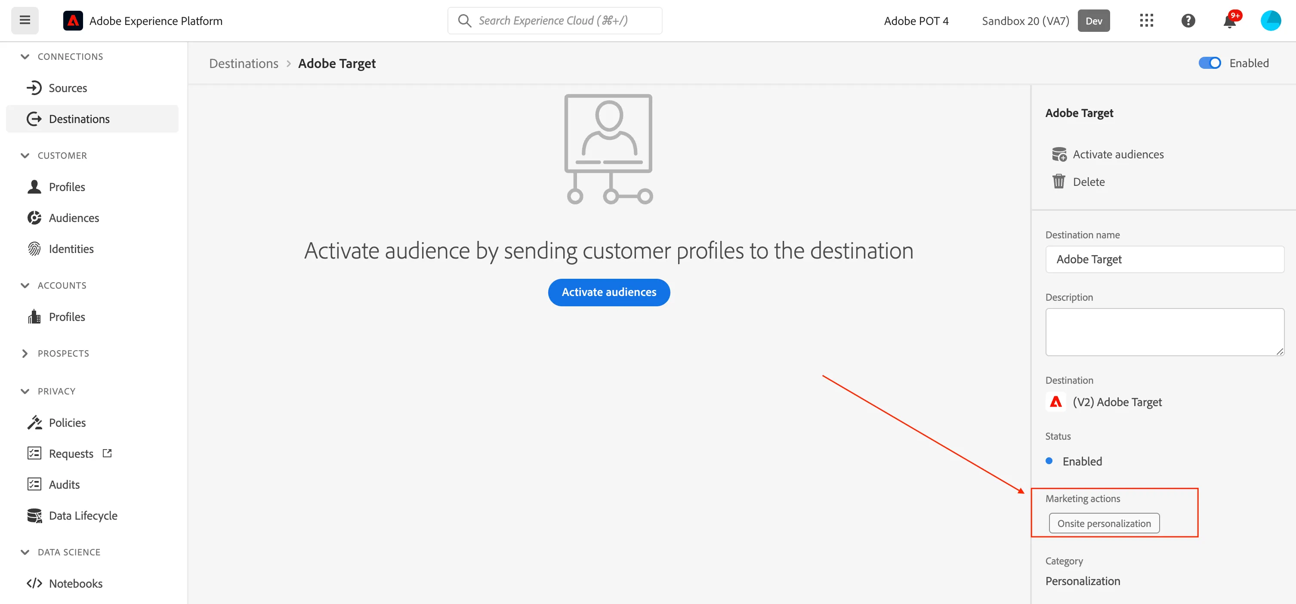Collapse the CONNECTIONS section

[x=25, y=56]
